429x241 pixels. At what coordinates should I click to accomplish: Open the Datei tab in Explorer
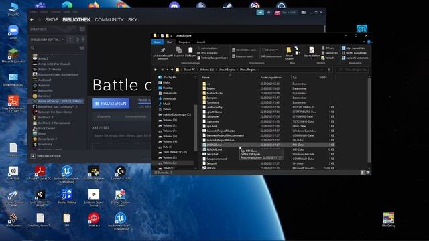[x=158, y=42]
